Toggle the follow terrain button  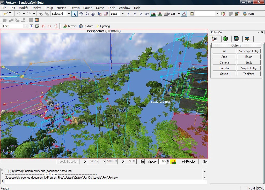point(153,14)
